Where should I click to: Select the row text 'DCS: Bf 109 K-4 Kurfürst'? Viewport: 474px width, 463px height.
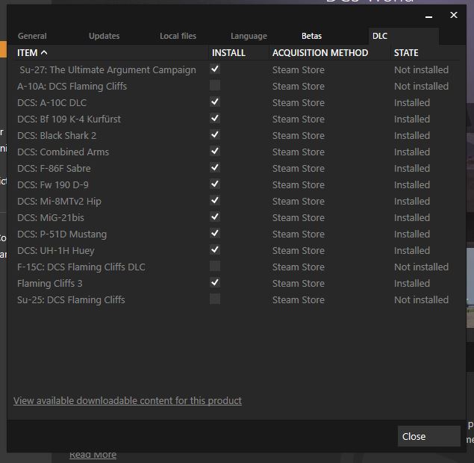click(69, 119)
